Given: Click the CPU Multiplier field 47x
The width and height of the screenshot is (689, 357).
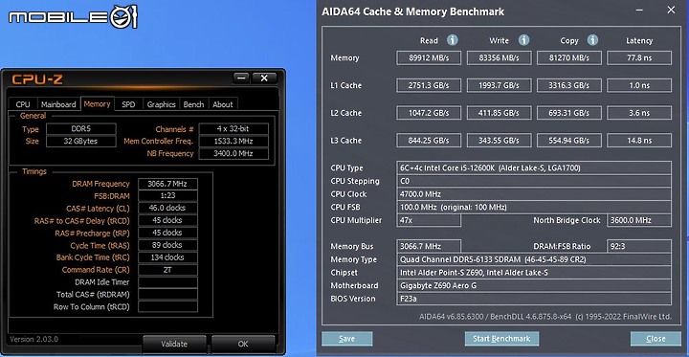Looking at the screenshot, I should pyautogui.click(x=429, y=220).
